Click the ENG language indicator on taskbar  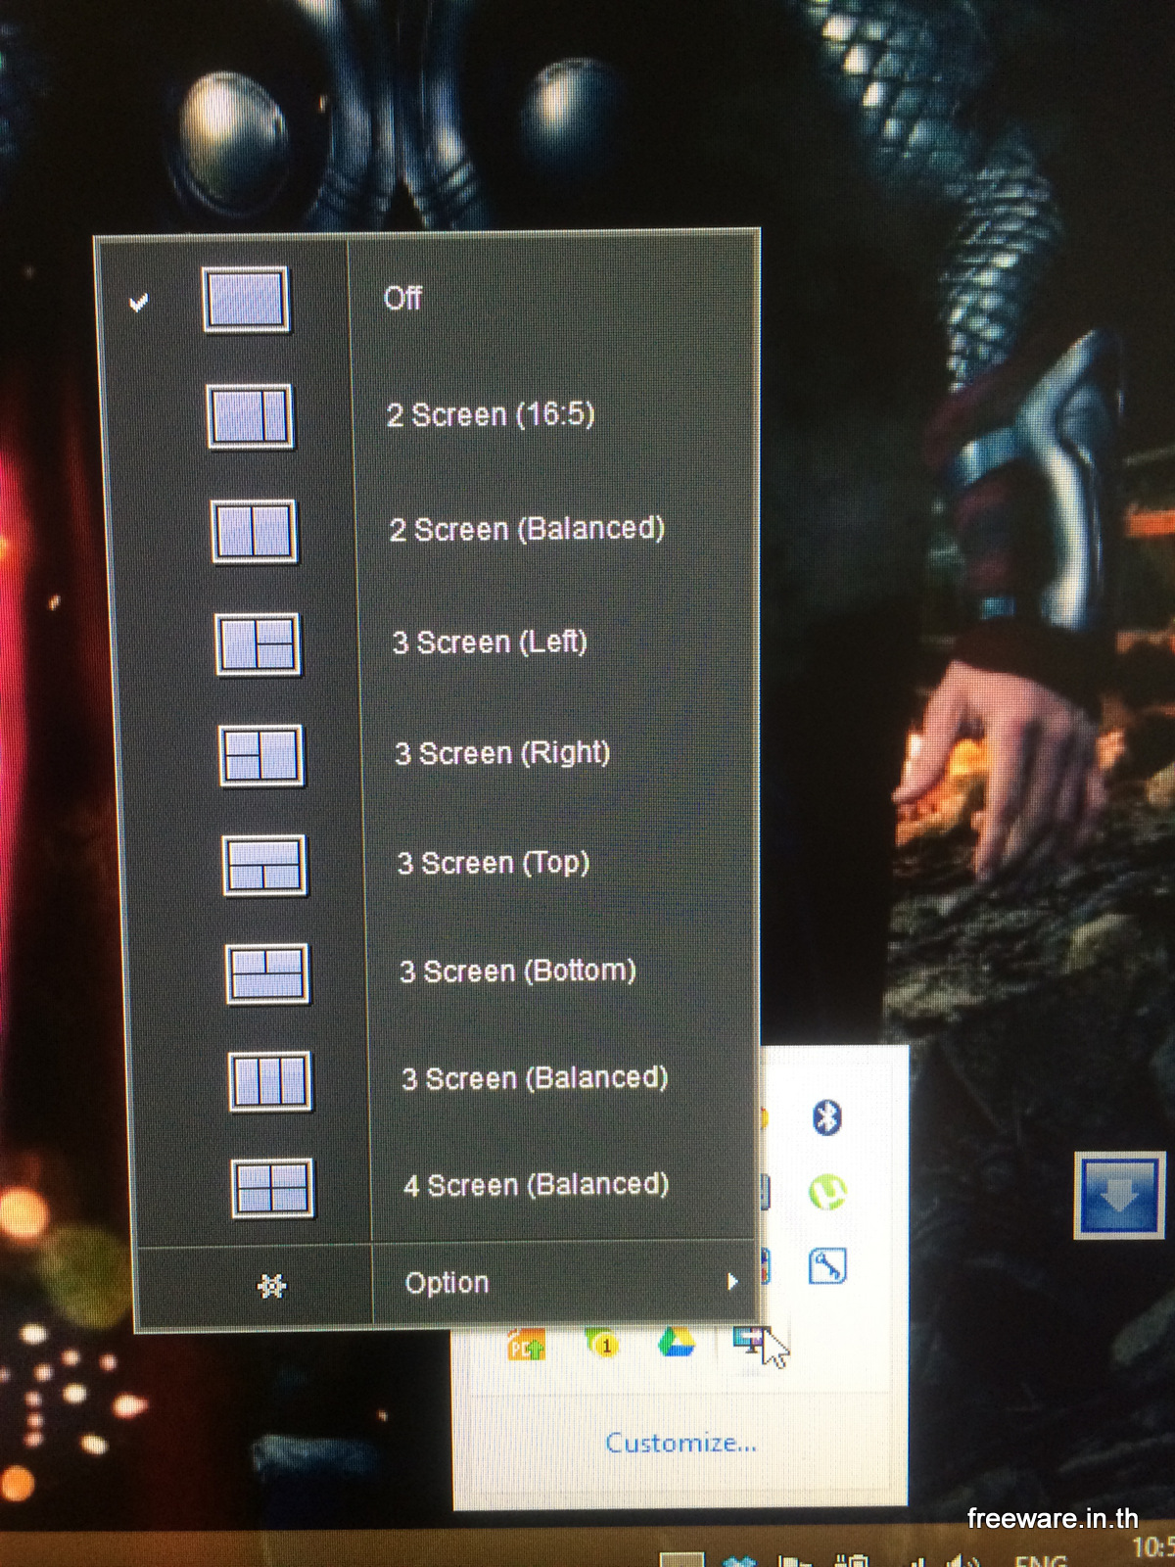1040,1559
